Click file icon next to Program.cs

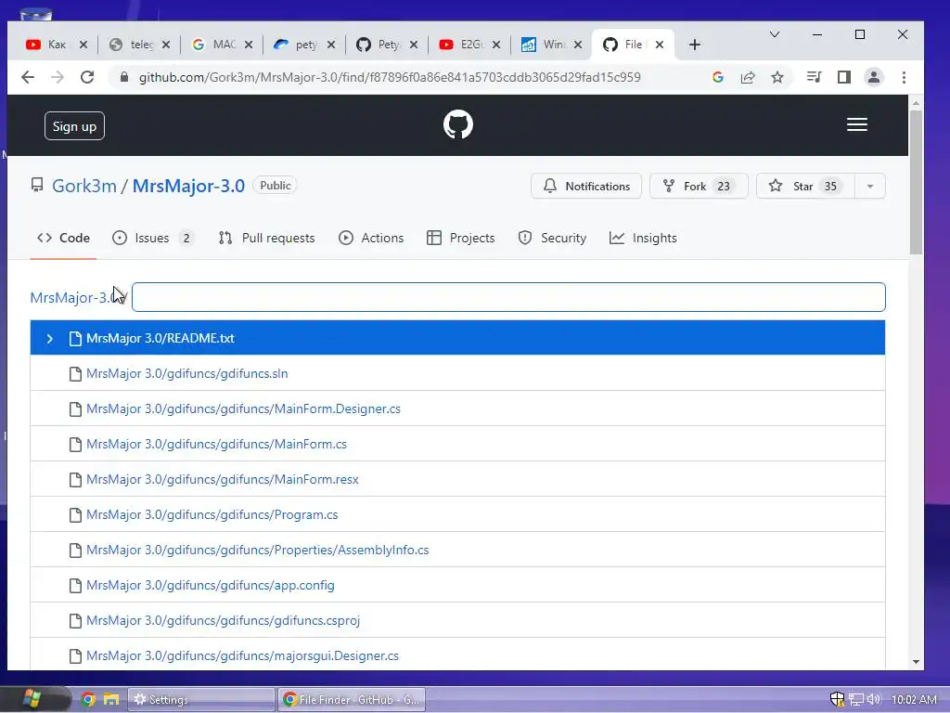click(75, 514)
